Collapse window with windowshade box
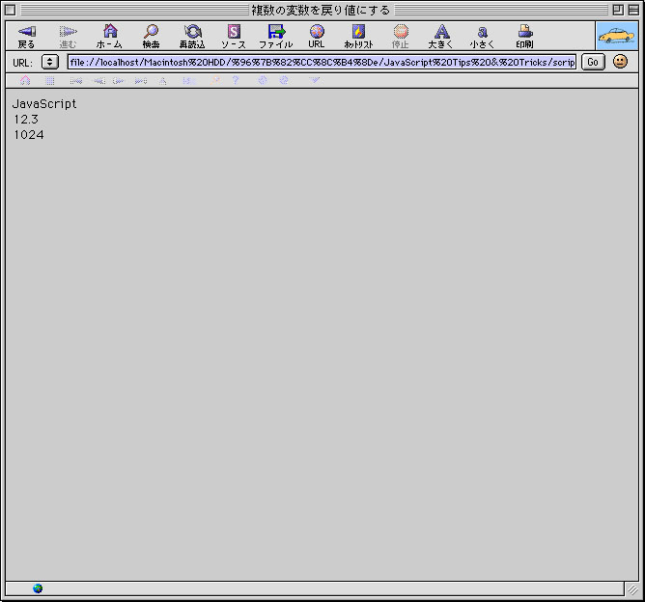 633,10
